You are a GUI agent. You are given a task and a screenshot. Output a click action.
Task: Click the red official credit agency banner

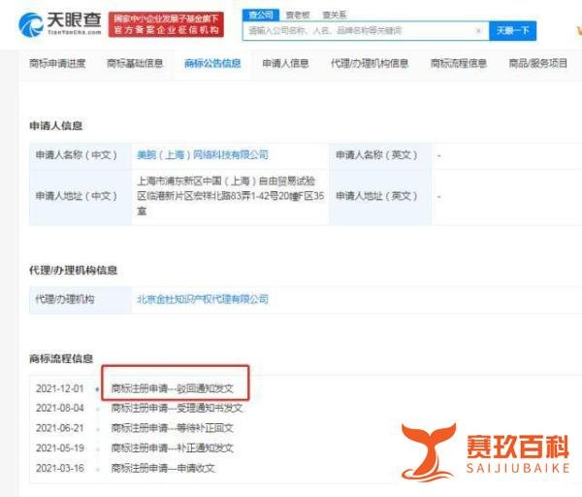166,24
